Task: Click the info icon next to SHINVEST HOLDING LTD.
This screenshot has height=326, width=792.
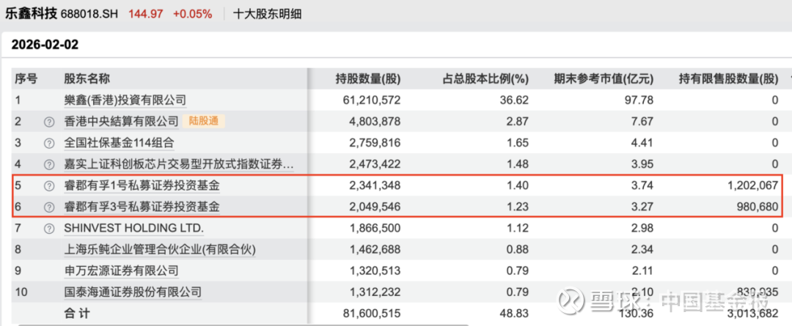Action: (49, 229)
